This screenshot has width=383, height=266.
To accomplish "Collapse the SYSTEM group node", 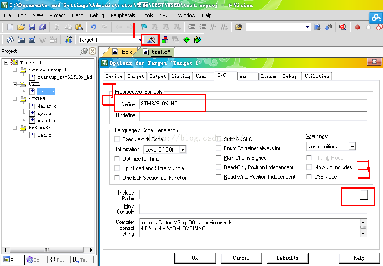I will pos(15,99).
